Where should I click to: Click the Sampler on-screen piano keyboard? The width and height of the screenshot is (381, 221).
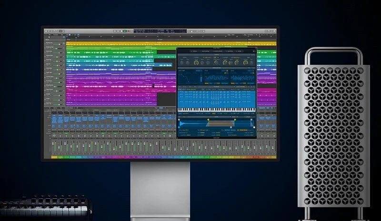point(217,110)
